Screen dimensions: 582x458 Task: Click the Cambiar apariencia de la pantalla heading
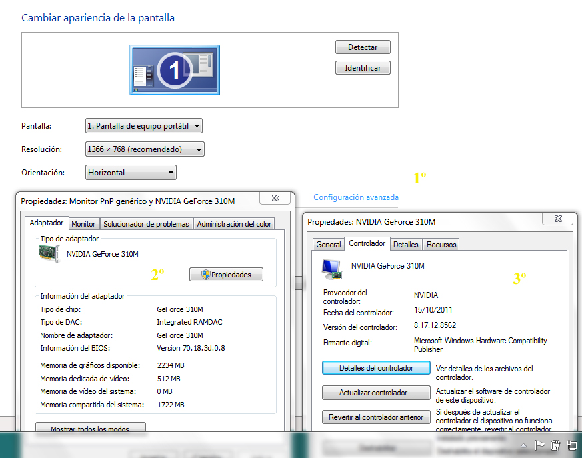(x=98, y=18)
